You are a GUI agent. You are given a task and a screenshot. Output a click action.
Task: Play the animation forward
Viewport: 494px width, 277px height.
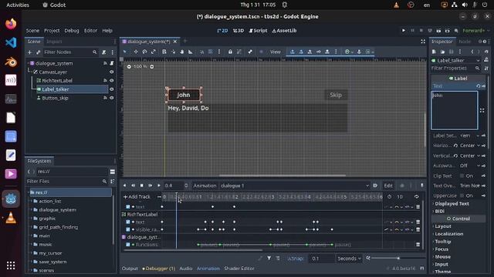[x=159, y=185]
